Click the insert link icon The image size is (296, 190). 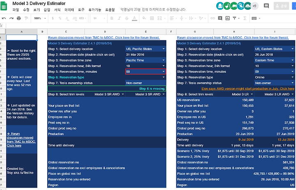pyautogui.click(x=213, y=19)
